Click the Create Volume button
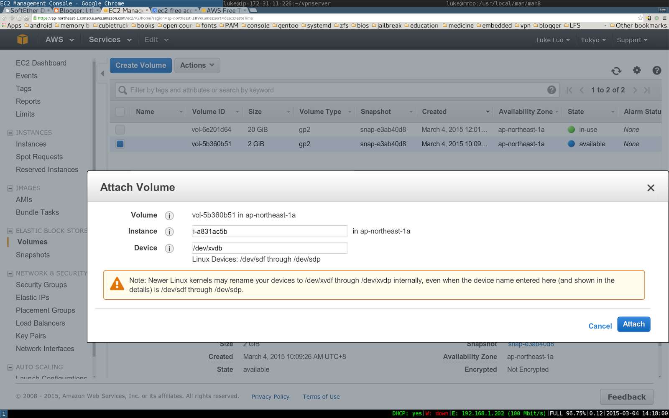This screenshot has width=669, height=418. click(141, 65)
